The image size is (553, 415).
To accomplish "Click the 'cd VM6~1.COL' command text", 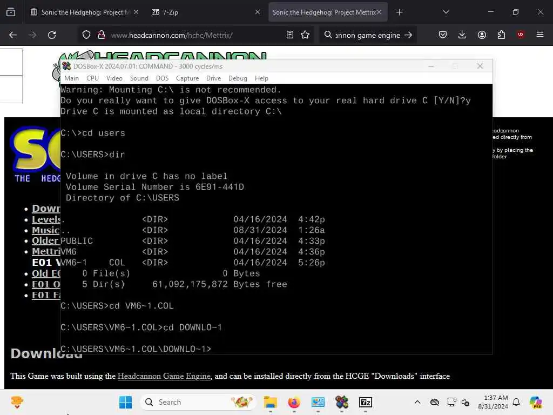I will point(141,306).
